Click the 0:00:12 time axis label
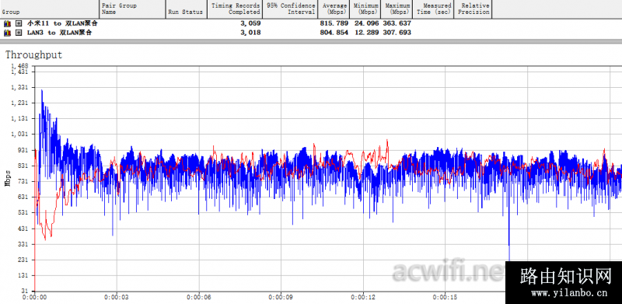622x304 pixels. (x=363, y=297)
